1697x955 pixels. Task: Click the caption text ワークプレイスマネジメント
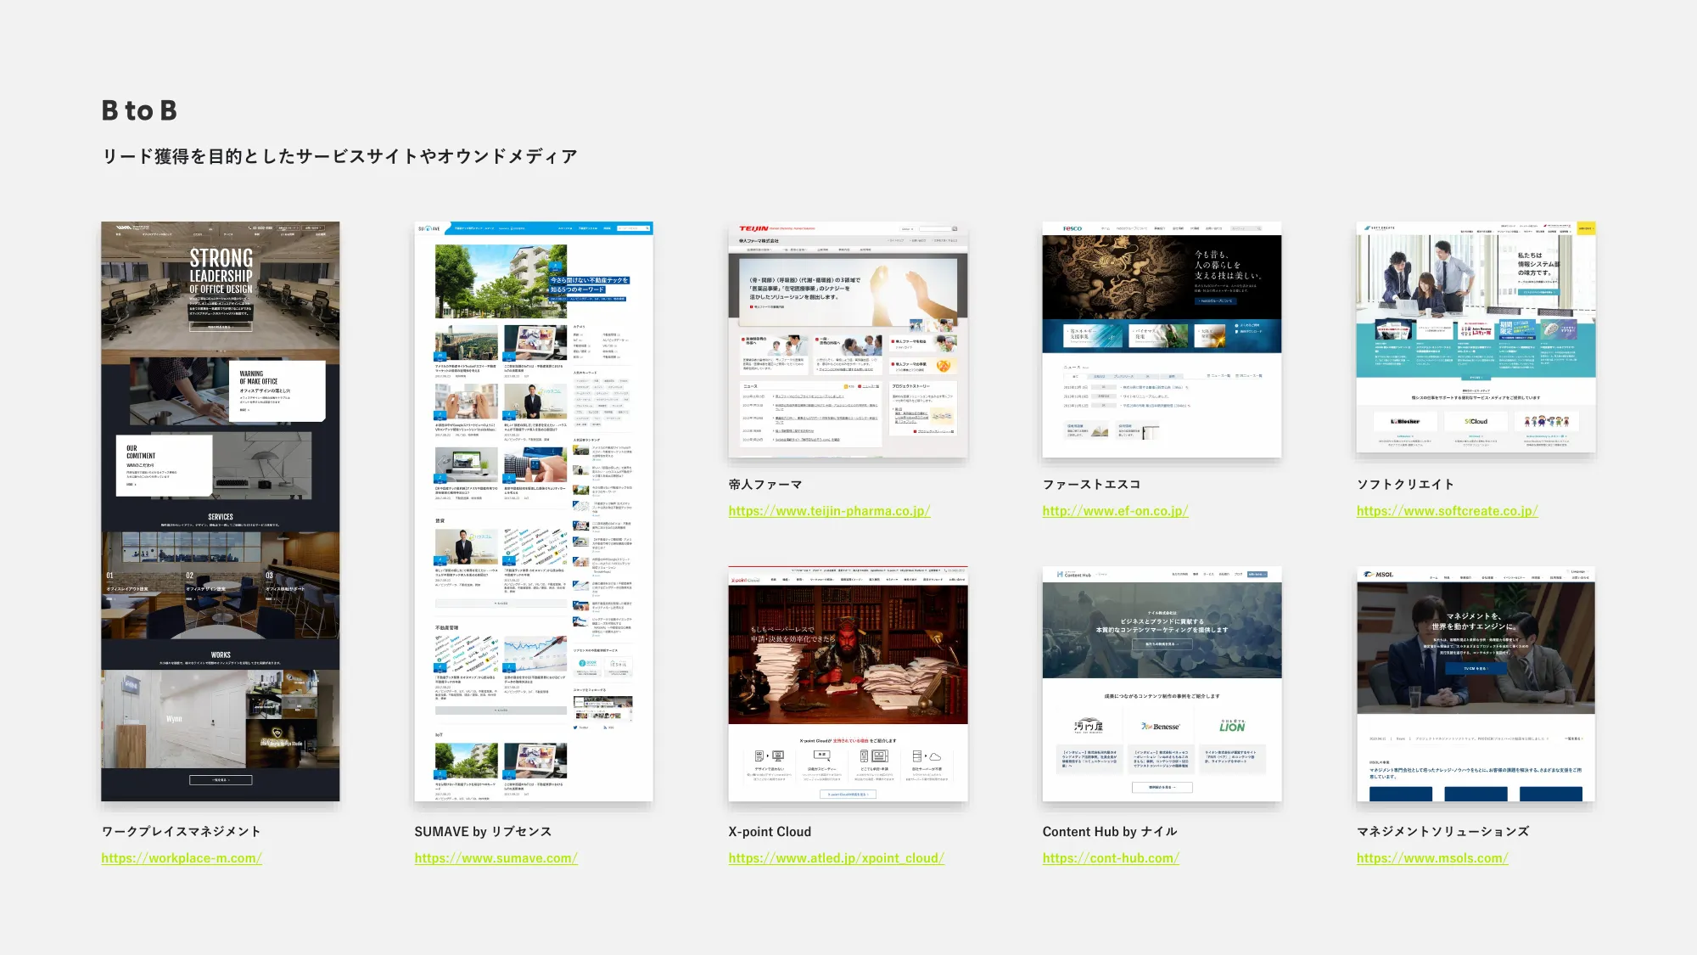click(x=182, y=832)
